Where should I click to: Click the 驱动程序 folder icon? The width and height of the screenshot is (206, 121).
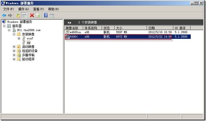point(19,59)
